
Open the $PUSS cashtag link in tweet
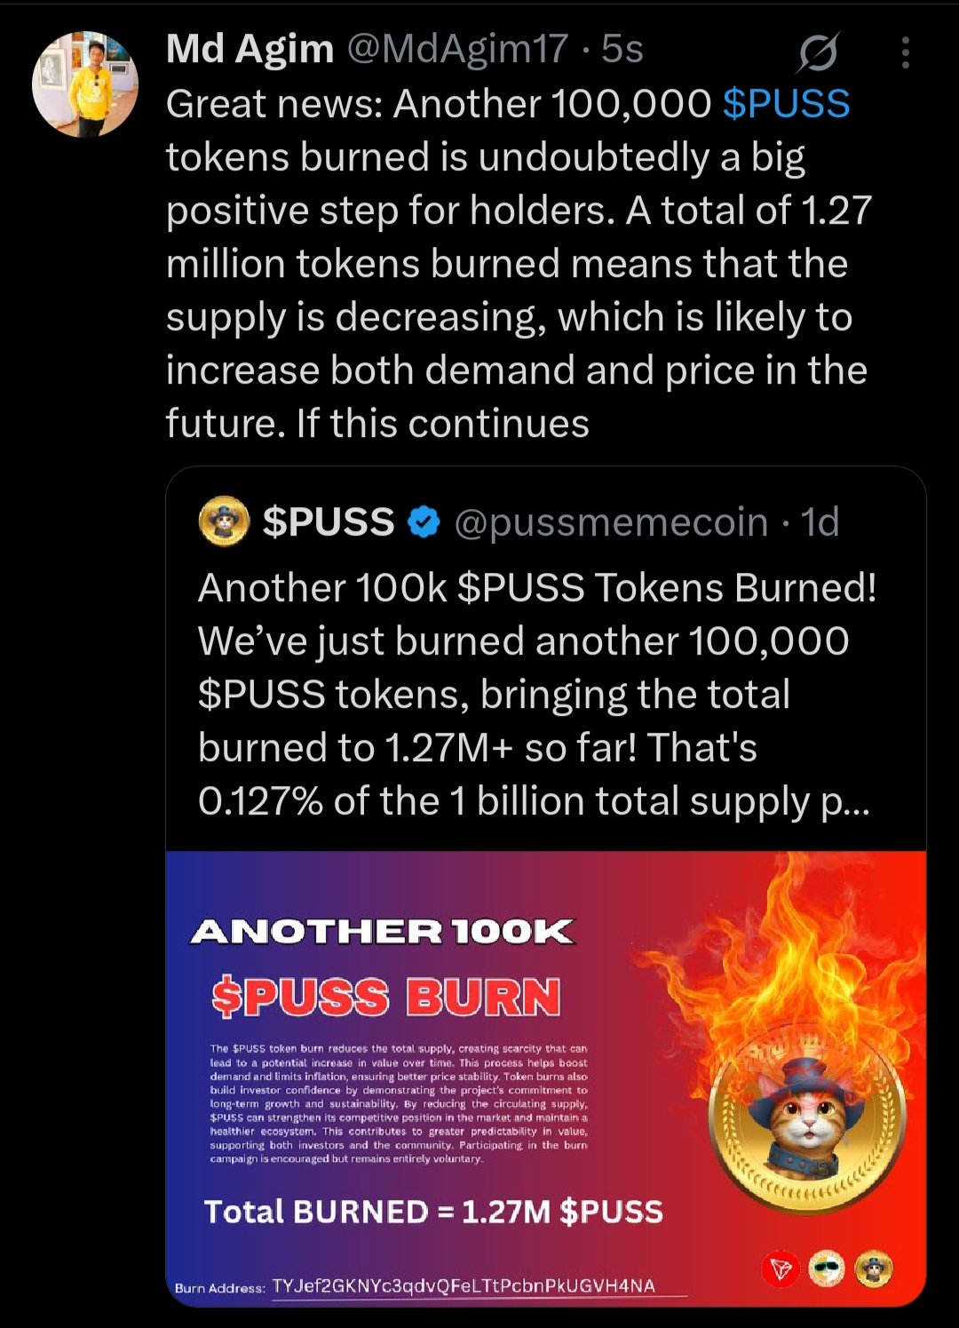pos(786,104)
